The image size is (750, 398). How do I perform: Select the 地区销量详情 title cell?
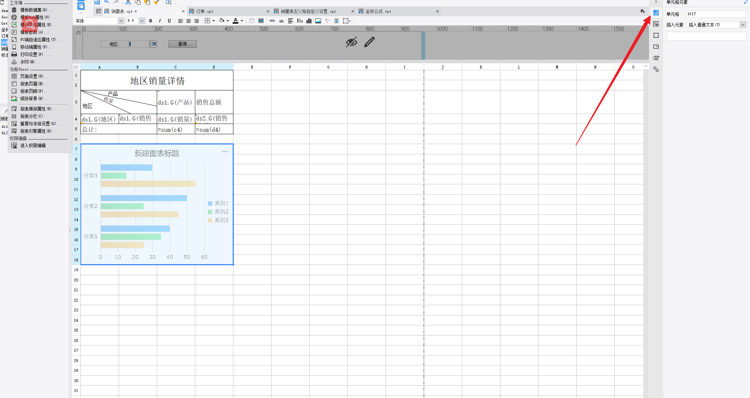click(157, 81)
